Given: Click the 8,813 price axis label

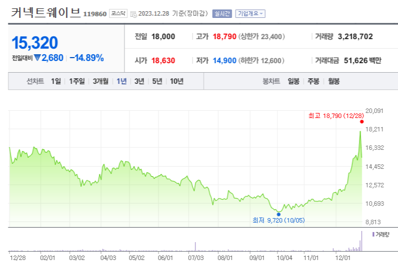Looking at the screenshot, I should click(x=373, y=222).
